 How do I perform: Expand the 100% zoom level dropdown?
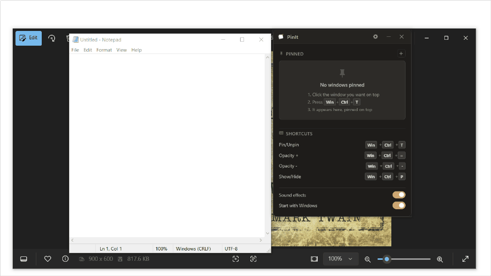(340, 259)
